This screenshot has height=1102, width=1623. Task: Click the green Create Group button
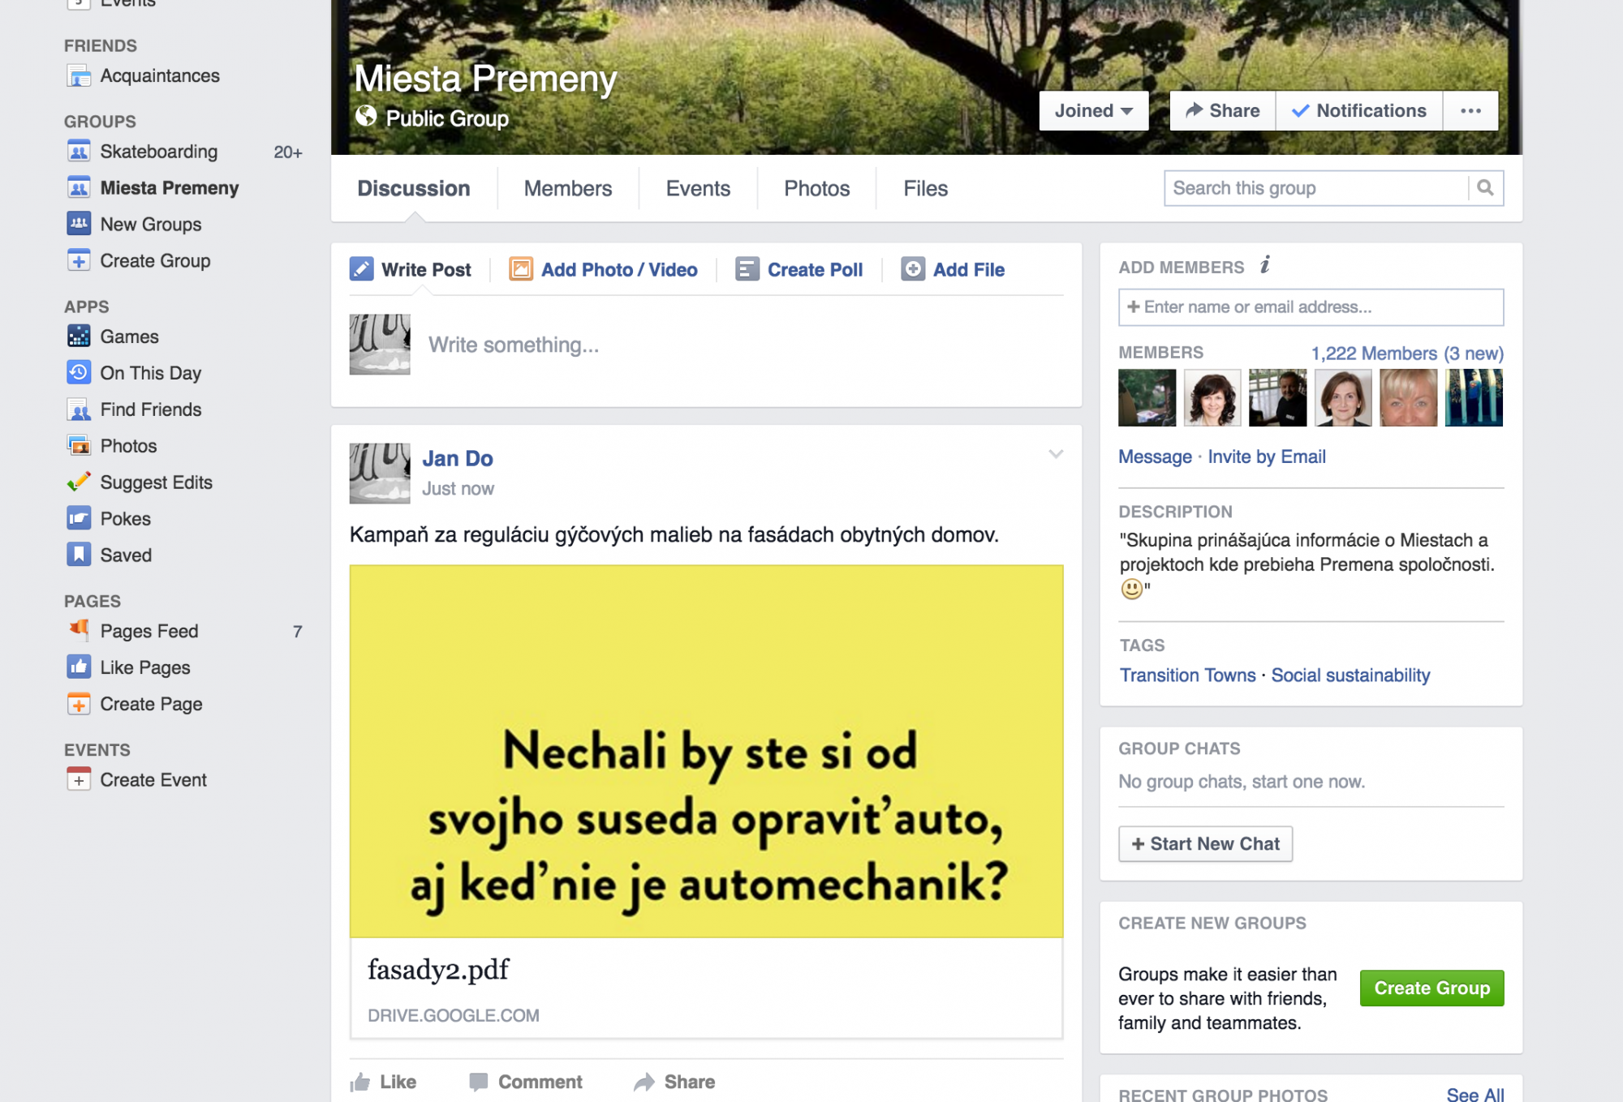pos(1431,988)
